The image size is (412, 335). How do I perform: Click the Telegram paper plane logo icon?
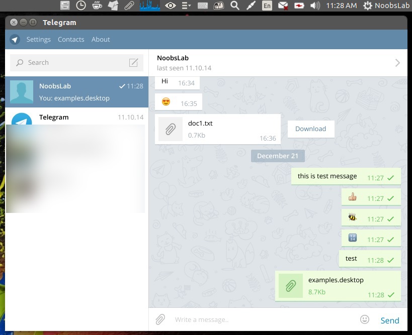click(15, 40)
